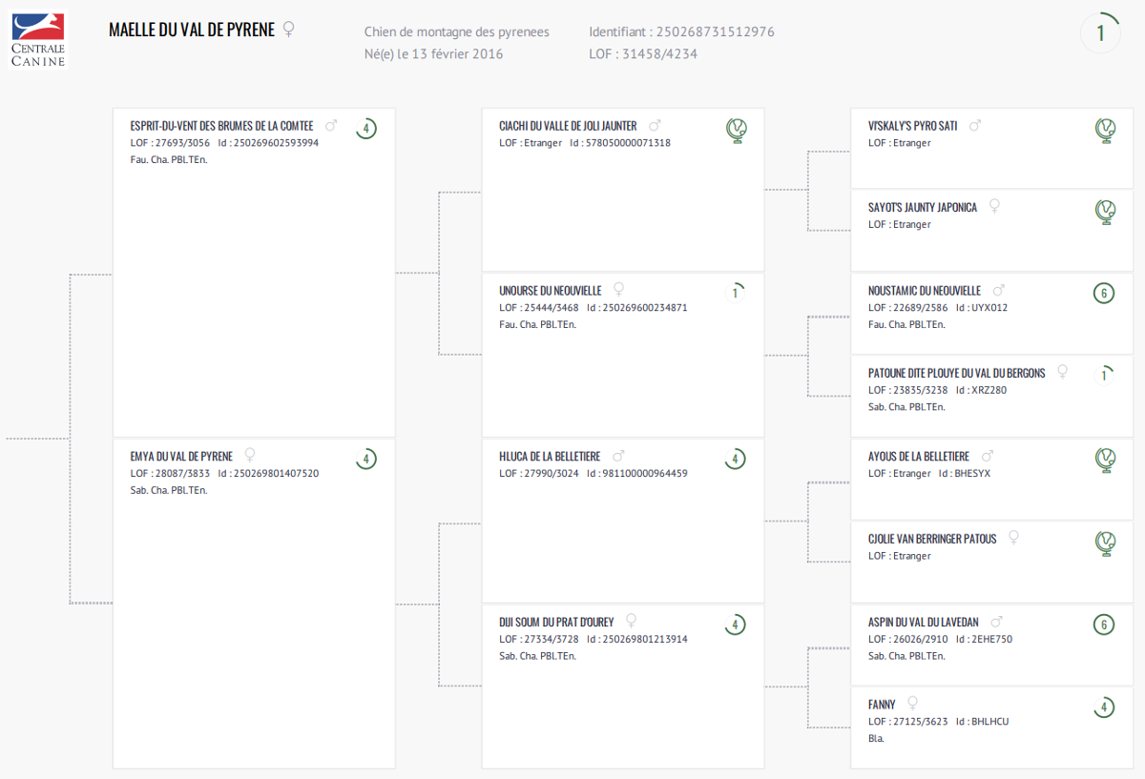Select Patoune dite Plouye du Val du Bergons
Image resolution: width=1145 pixels, height=779 pixels.
(957, 373)
